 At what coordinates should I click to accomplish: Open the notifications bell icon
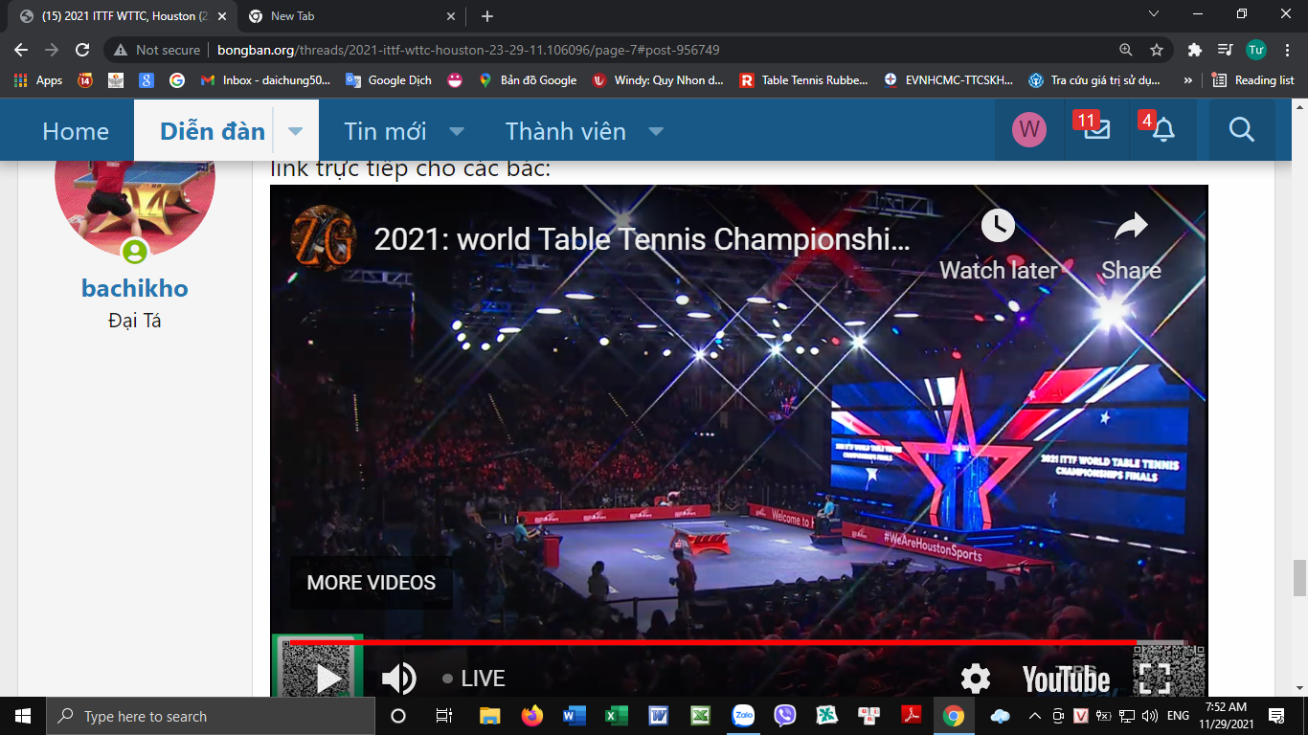click(1162, 130)
